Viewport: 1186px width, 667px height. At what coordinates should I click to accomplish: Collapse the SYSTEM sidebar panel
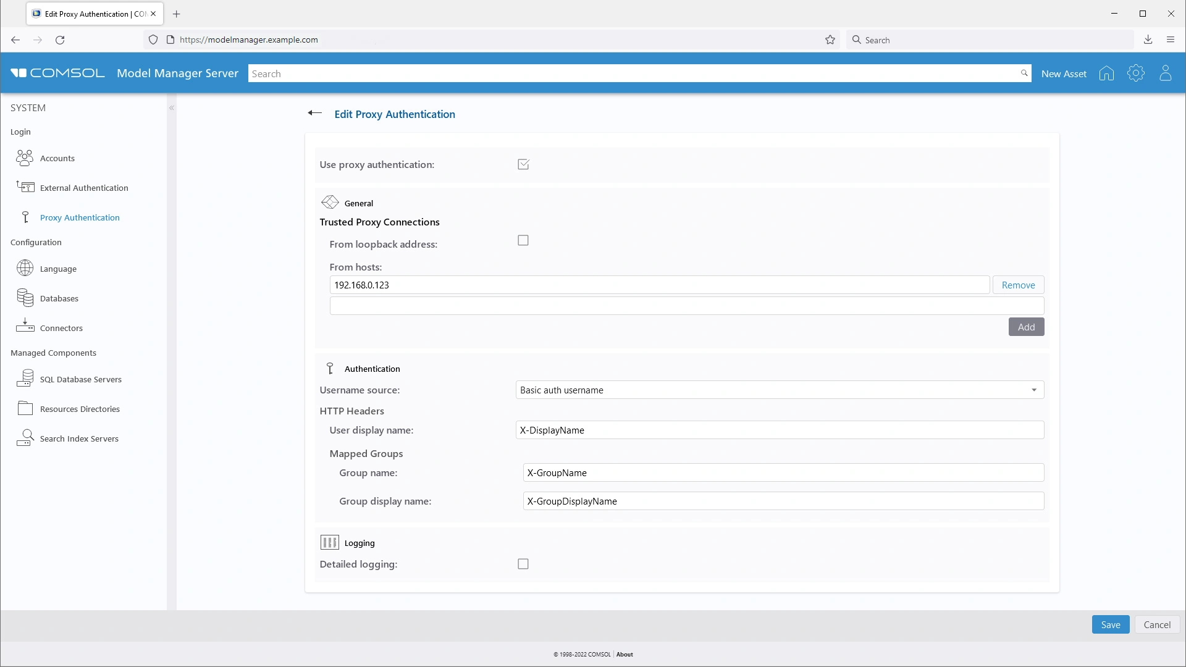pos(172,108)
